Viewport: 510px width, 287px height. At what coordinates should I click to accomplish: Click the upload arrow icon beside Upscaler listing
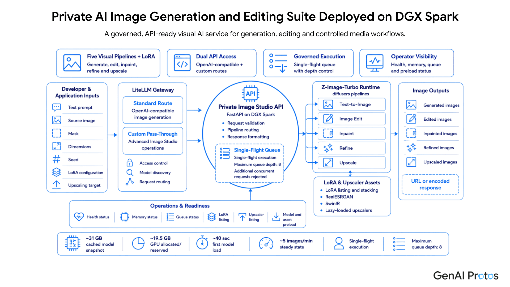pos(242,217)
